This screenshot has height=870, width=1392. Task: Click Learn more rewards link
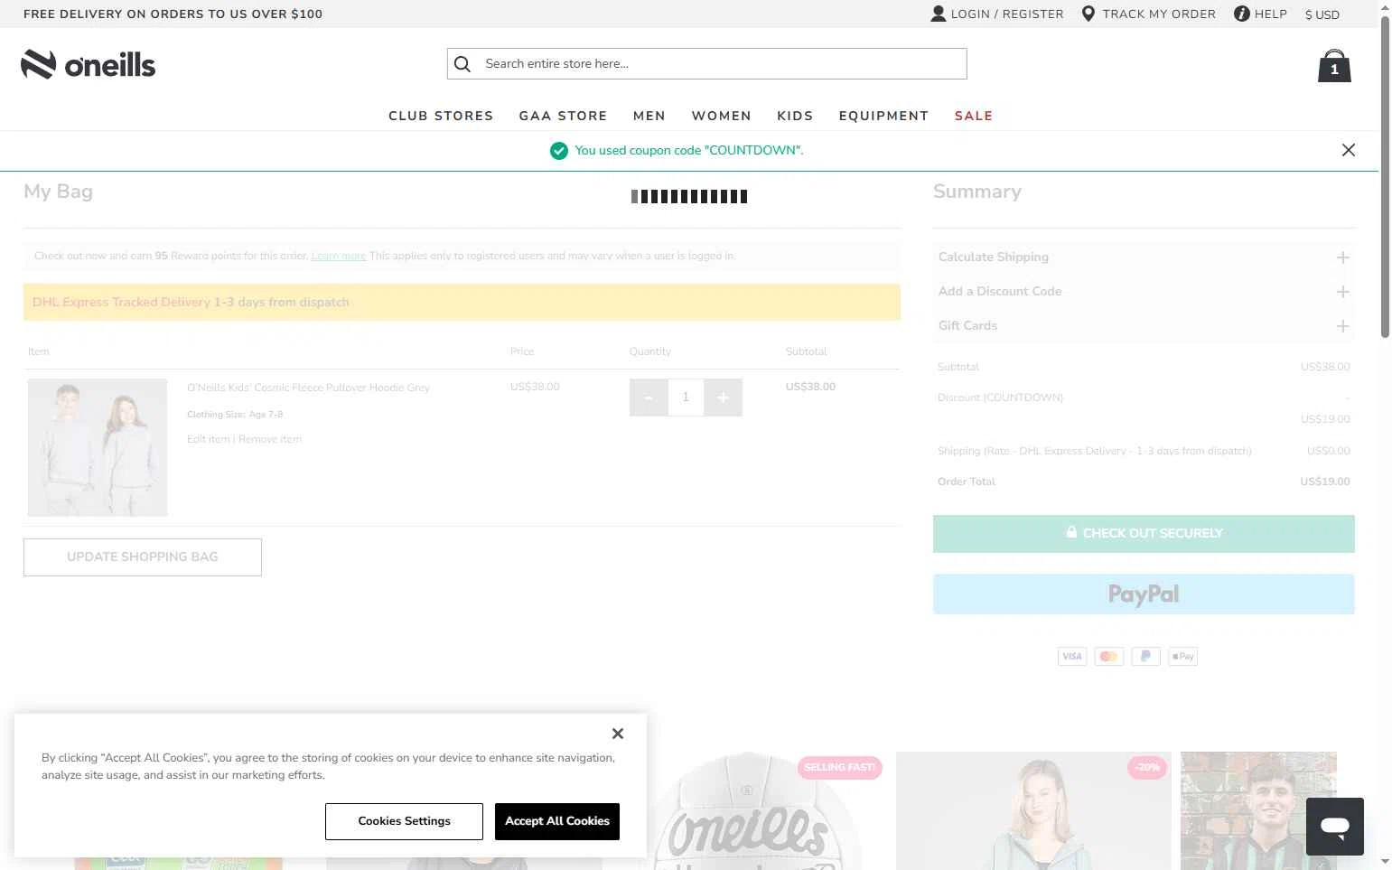(x=339, y=256)
